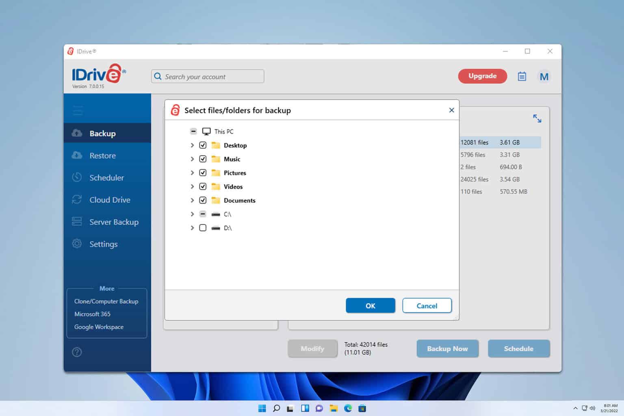Click the expand panel arrows icon
This screenshot has height=416, width=624.
pos(537,118)
